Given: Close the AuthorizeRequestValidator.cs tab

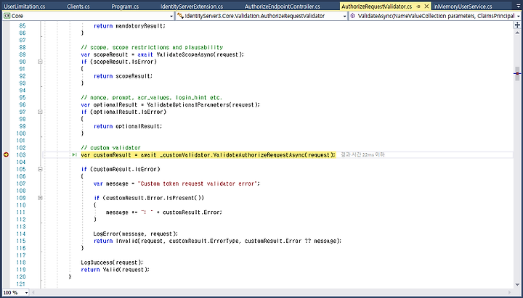Looking at the screenshot, I should 426,7.
